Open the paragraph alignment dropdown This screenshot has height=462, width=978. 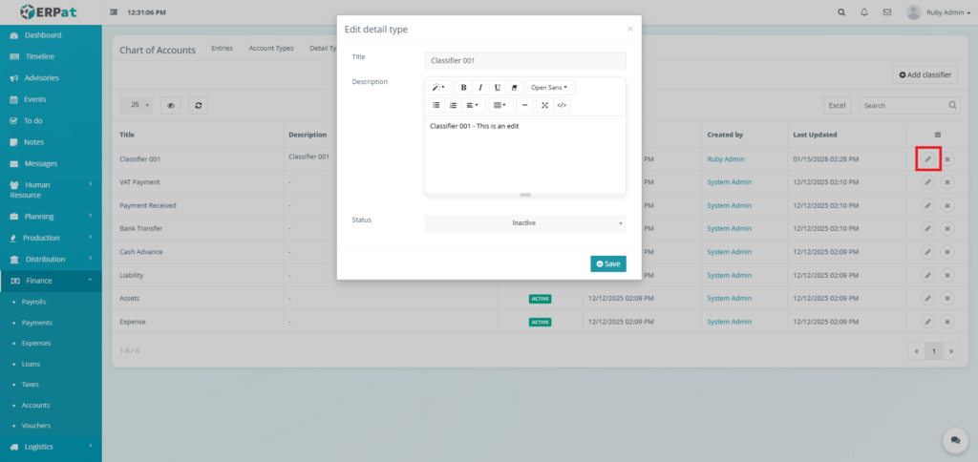(x=474, y=105)
